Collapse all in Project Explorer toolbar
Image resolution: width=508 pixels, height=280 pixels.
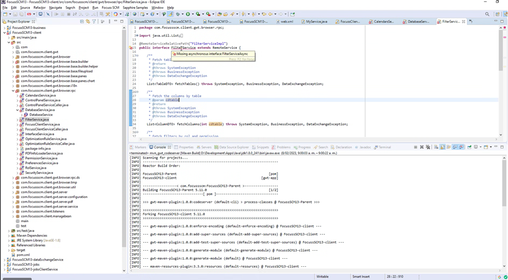point(82,21)
